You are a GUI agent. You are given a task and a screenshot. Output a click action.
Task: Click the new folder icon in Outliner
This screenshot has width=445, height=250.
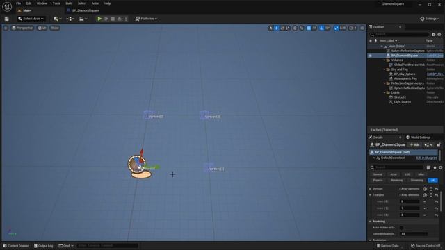[433, 34]
